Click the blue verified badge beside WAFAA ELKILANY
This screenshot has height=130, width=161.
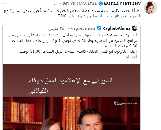[x=101, y=4]
